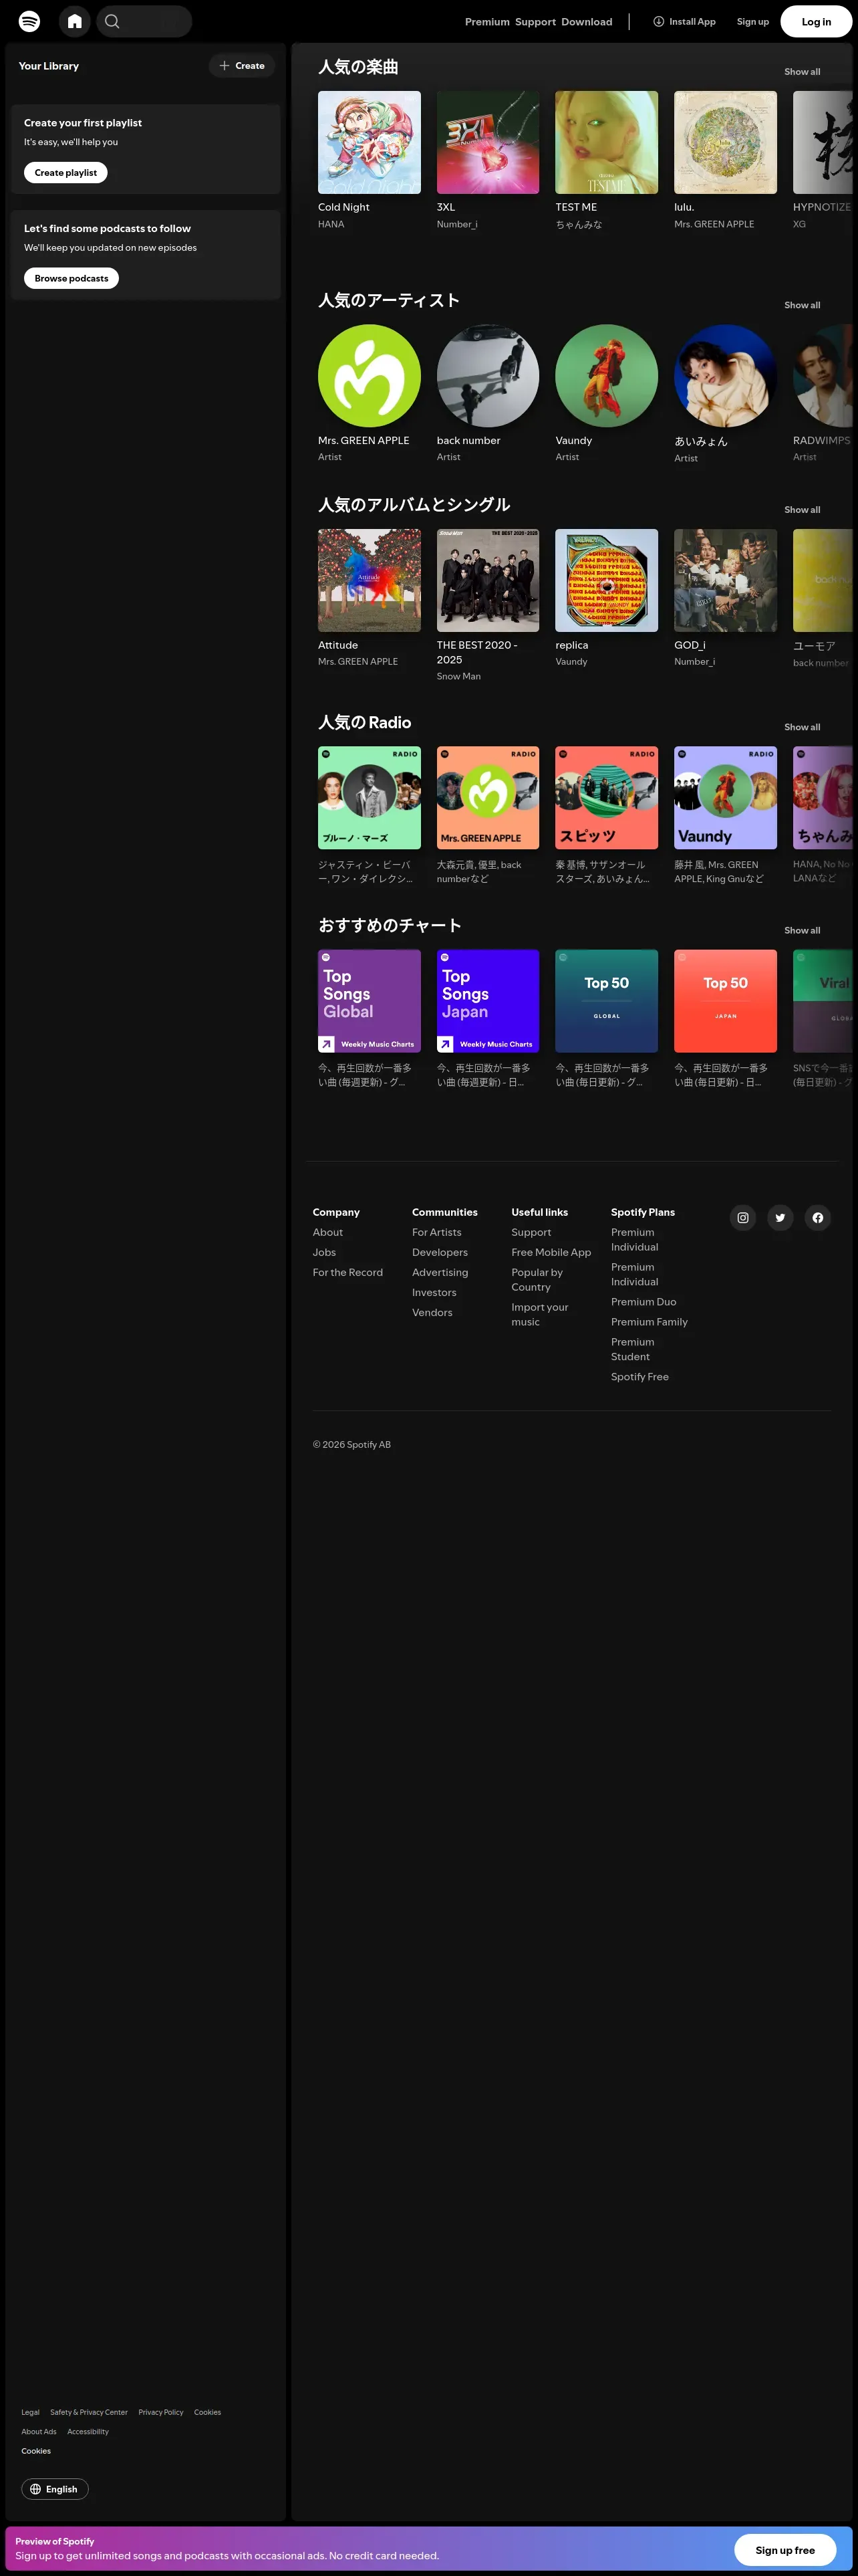Open the Instagram social icon

[743, 1217]
